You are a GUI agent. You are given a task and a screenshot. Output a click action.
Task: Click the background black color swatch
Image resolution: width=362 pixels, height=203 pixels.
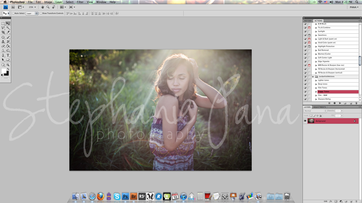click(x=7, y=74)
